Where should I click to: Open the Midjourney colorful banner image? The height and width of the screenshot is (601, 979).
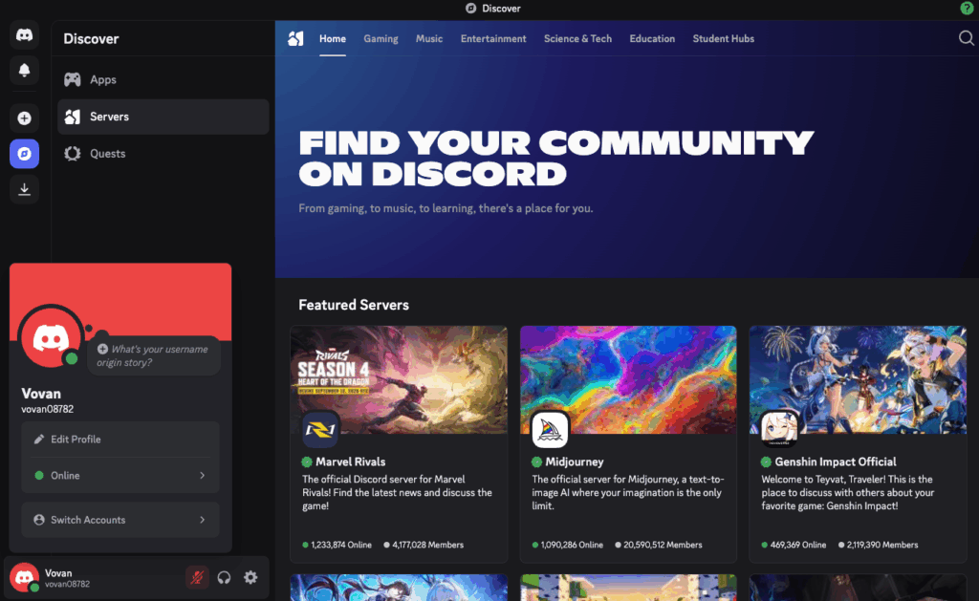pos(628,379)
